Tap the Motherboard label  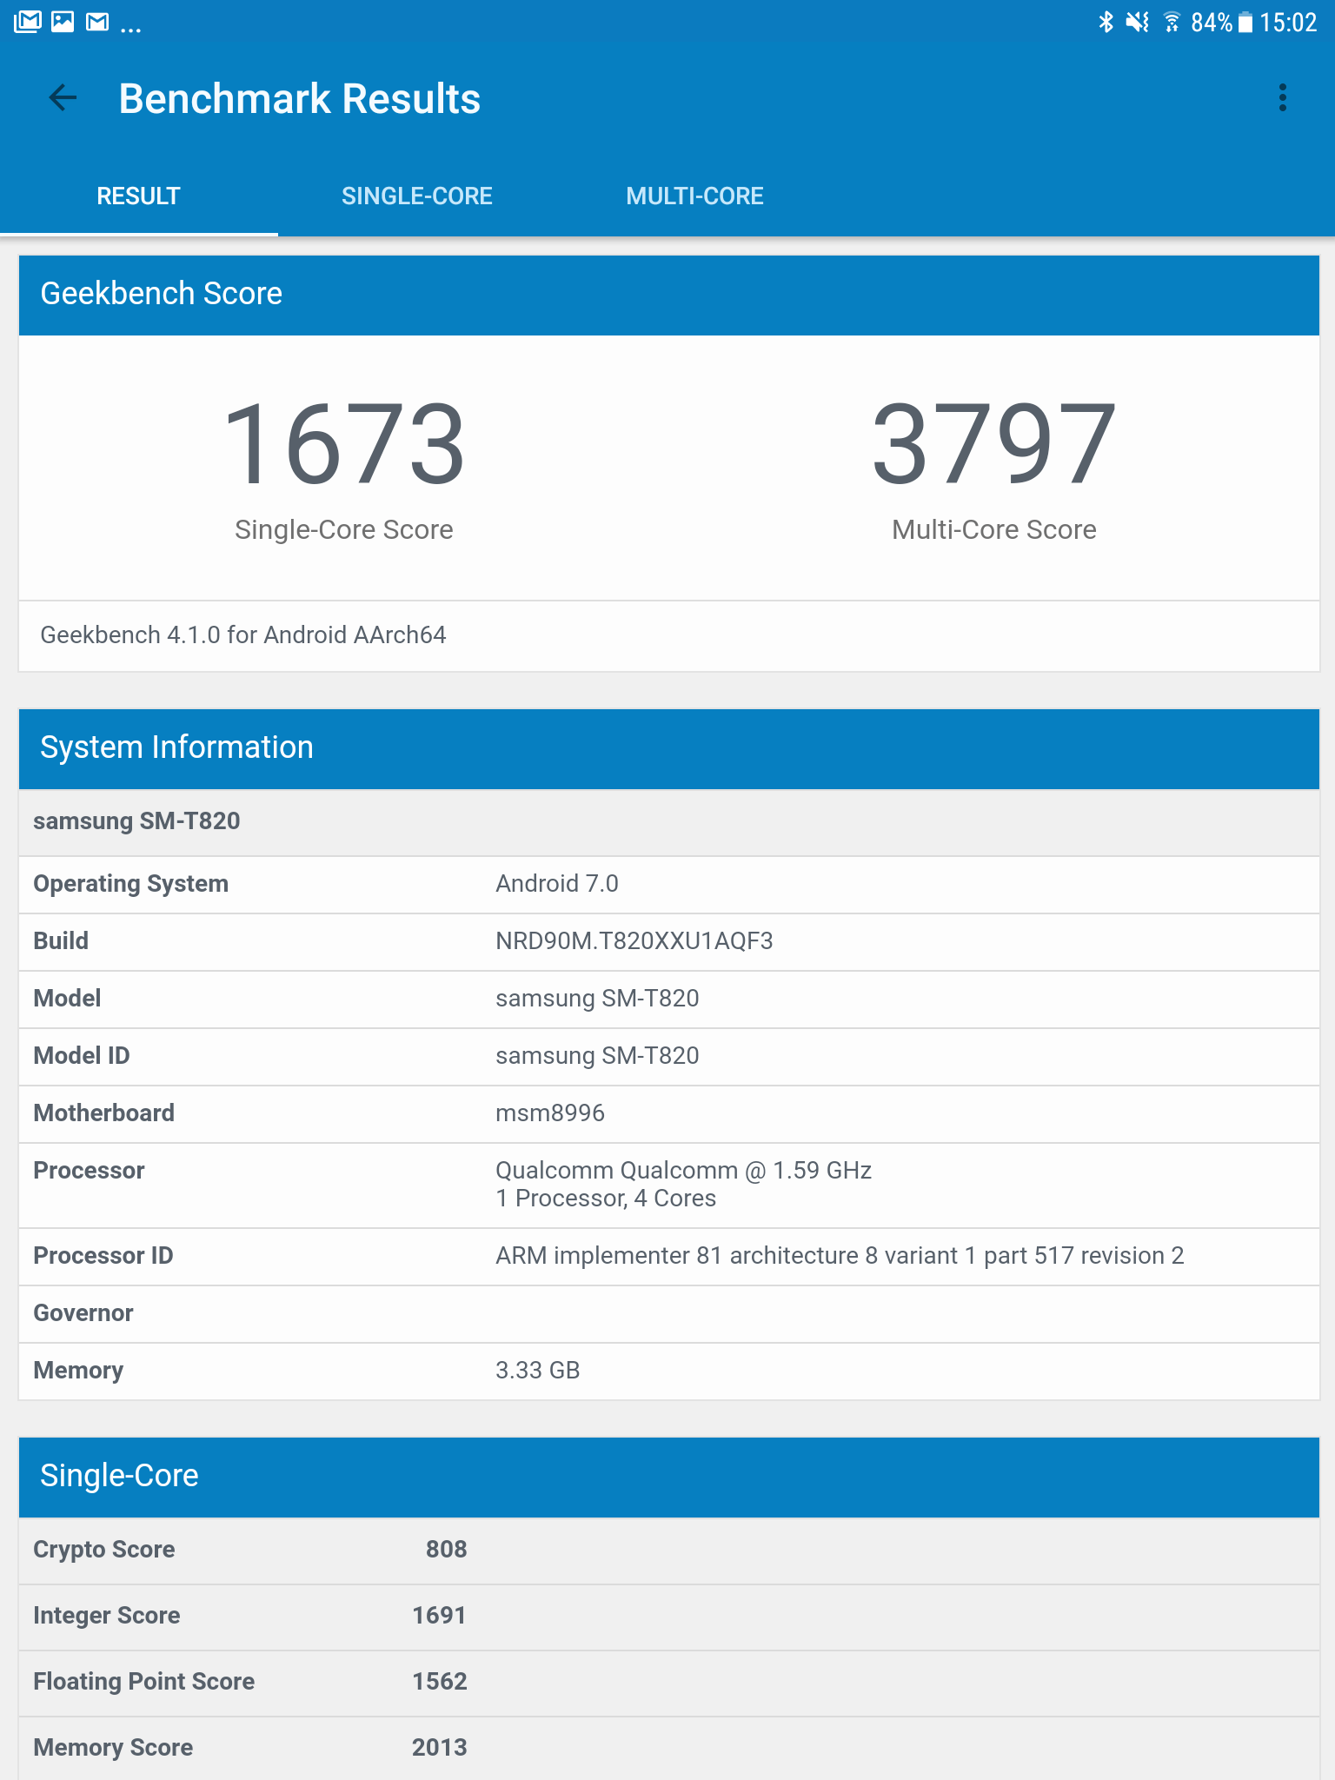[103, 1113]
